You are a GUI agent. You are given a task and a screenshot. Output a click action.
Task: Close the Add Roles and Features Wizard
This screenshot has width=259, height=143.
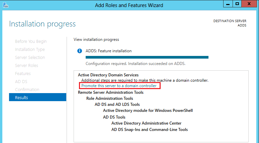[249, 4]
